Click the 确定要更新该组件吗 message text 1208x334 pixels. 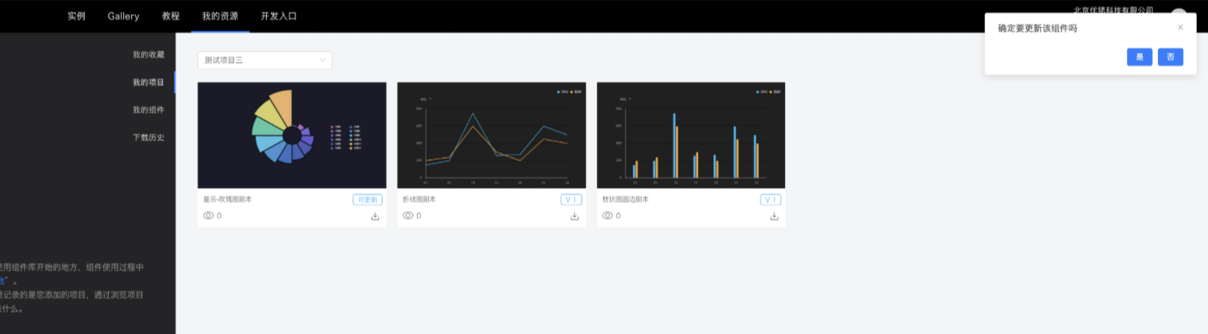[1038, 28]
